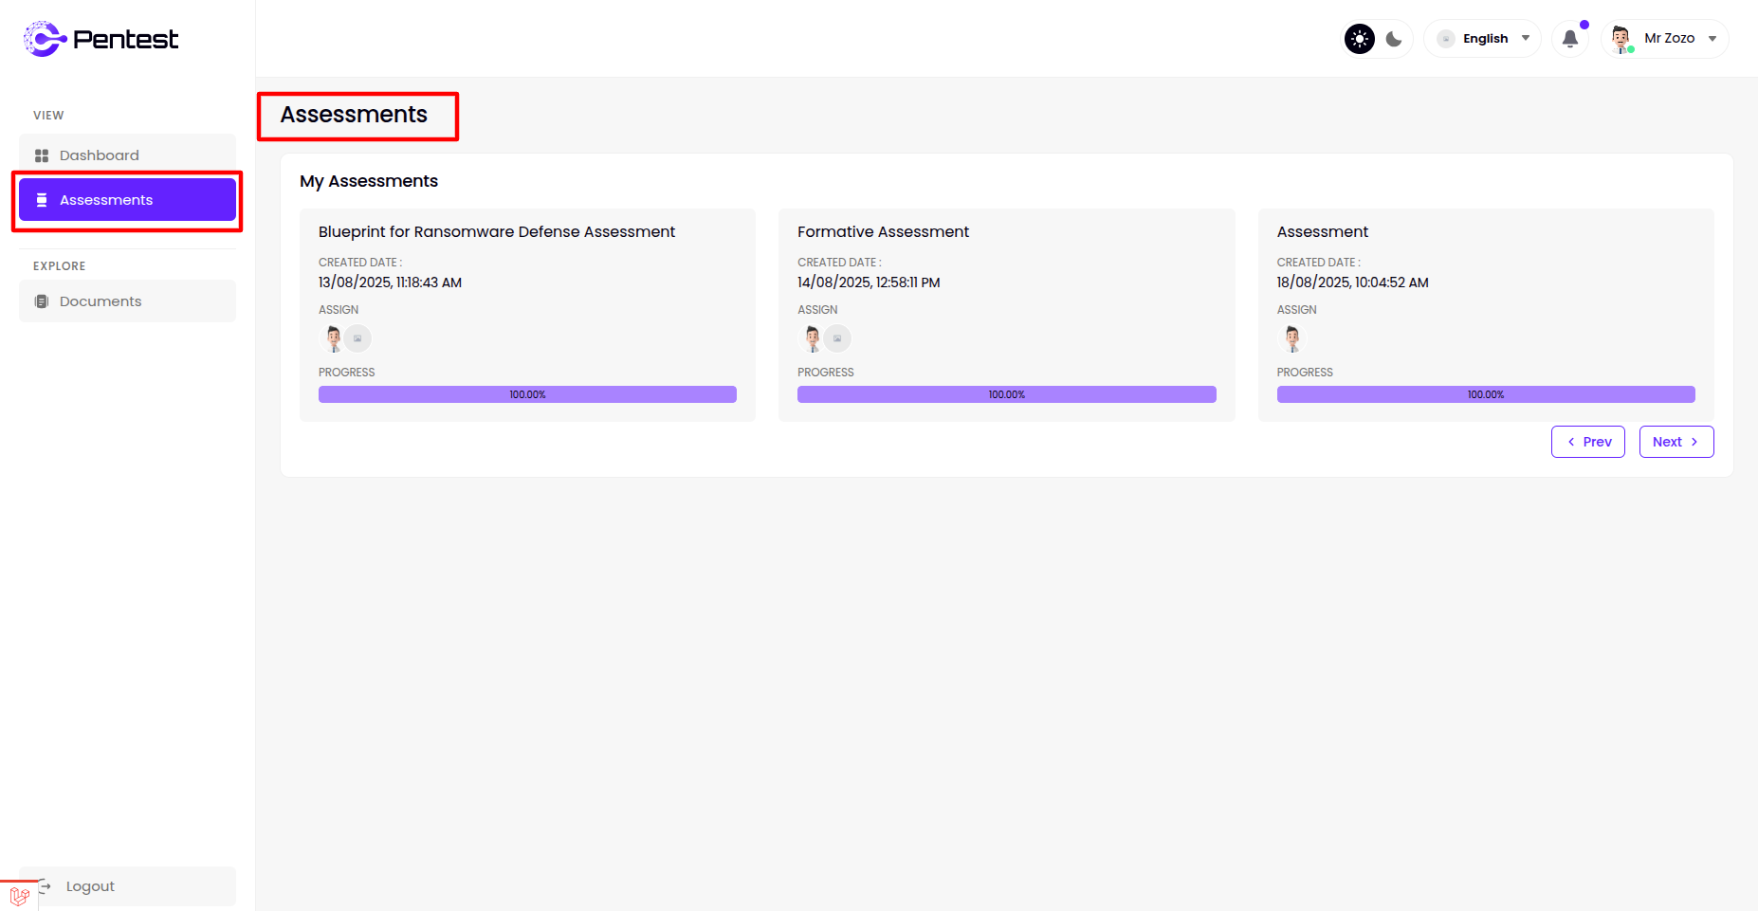
Task: Click the Laravel debug icon in corner
Action: 19,896
